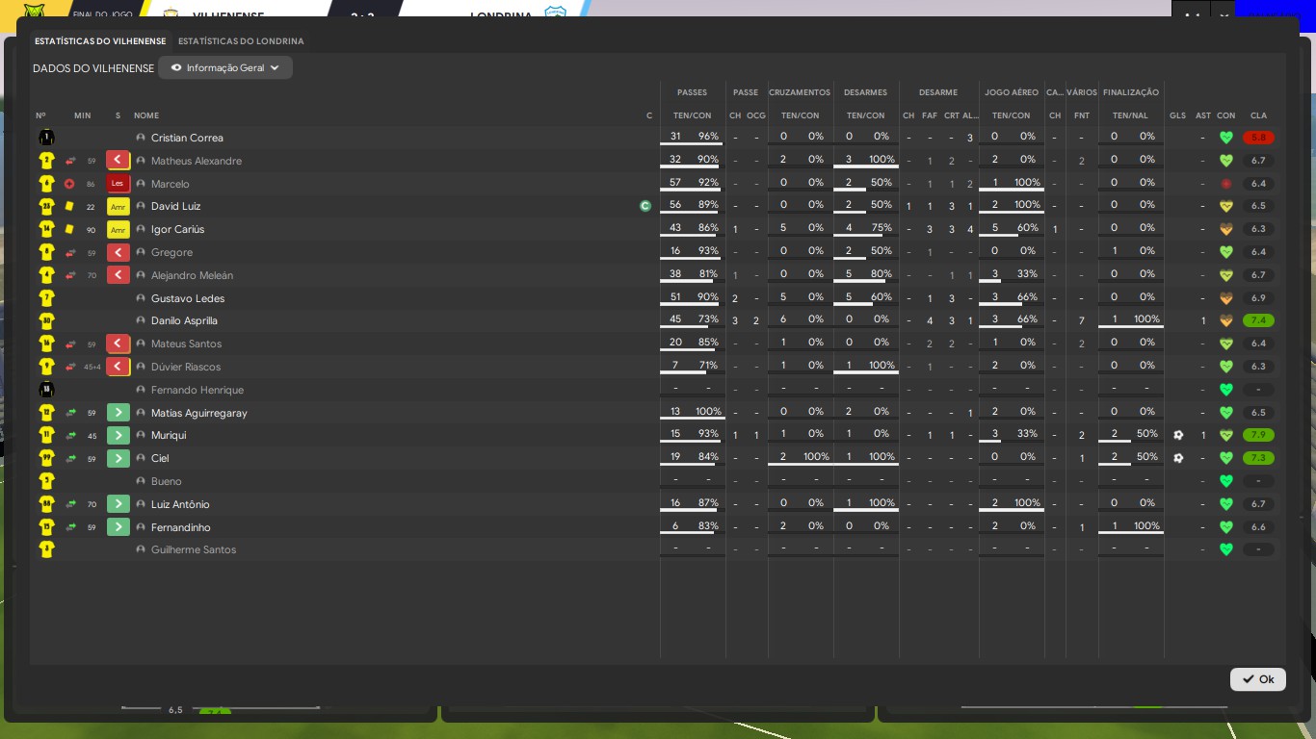Click the 86 minutes value for Marcelo
Viewport: 1316px width, 739px height.
[x=90, y=184]
